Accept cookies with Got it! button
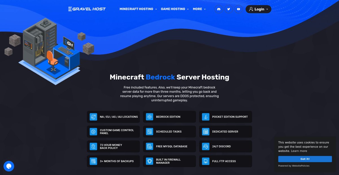The image size is (339, 175). click(x=305, y=159)
